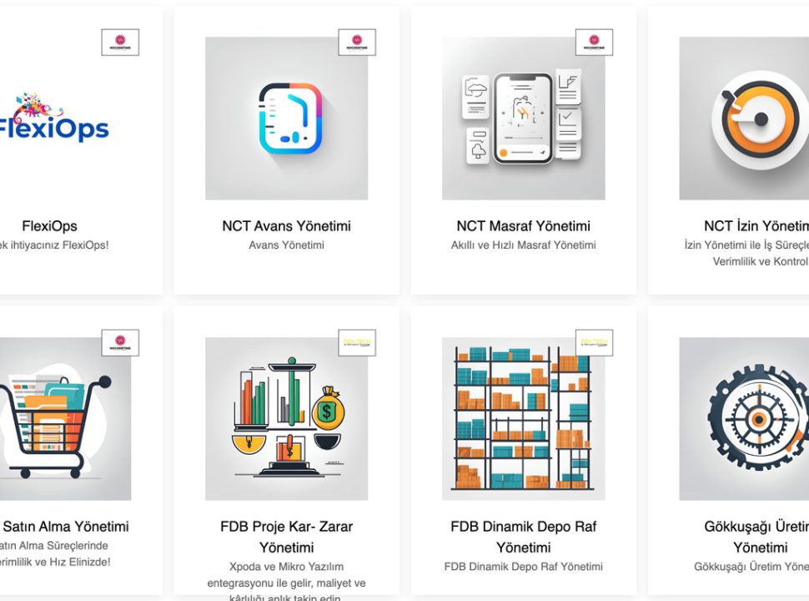The image size is (809, 601).
Task: Select the FDB Proje Kar-Zarar scale icon
Action: (286, 419)
